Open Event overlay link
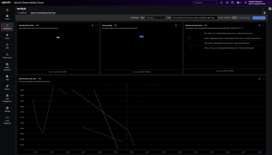Viewport: 272px width, 155px height. pos(244,18)
